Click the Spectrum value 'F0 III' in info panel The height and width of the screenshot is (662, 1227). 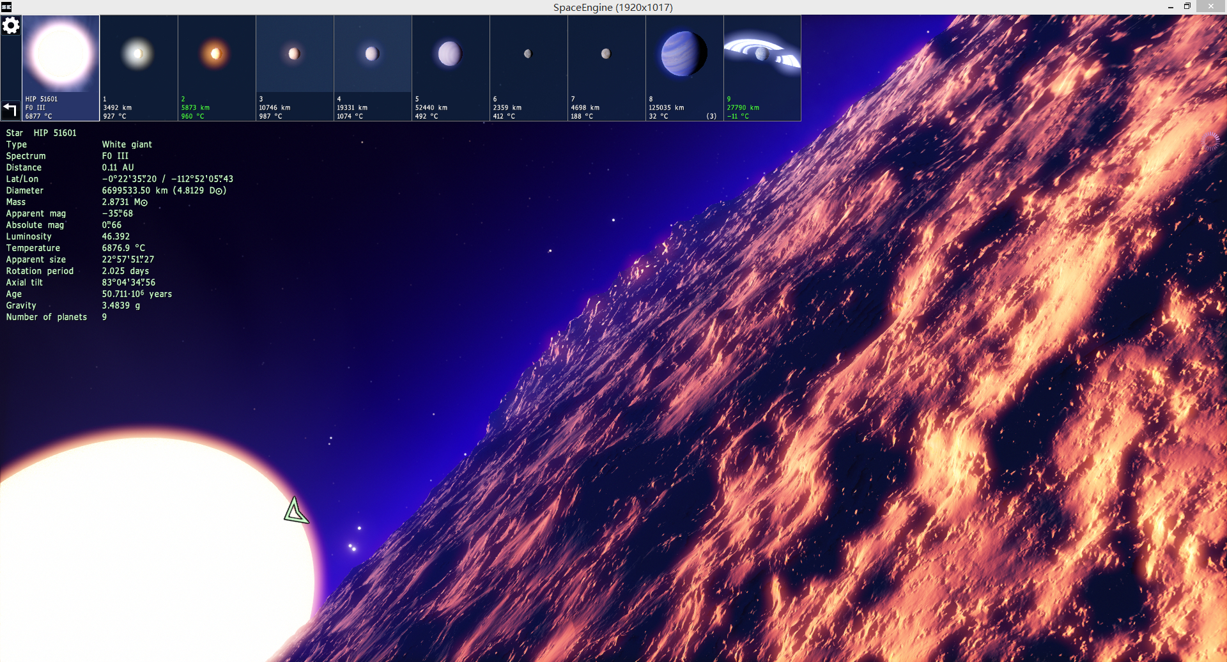[x=115, y=156]
